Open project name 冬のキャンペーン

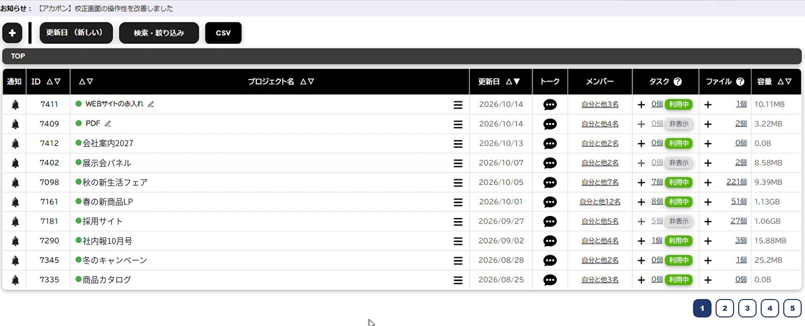tap(115, 260)
